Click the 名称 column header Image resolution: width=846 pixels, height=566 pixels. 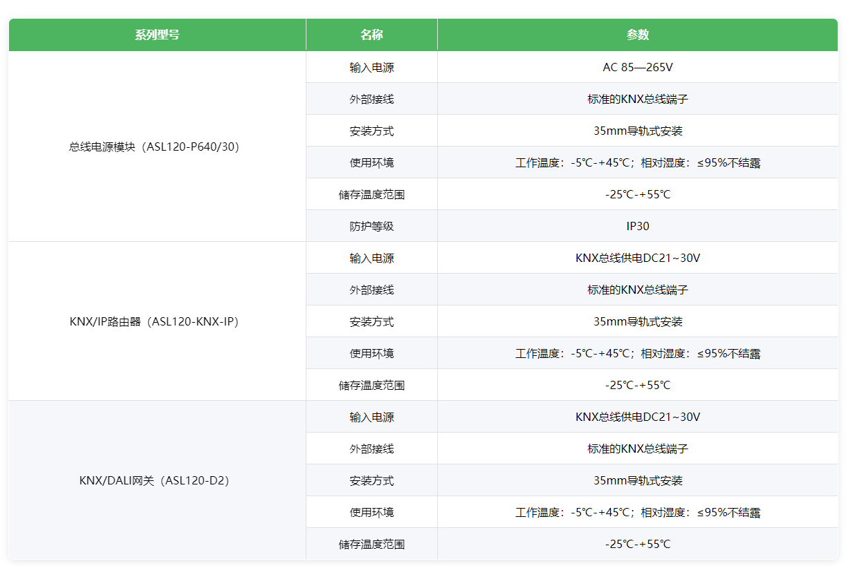[x=371, y=35]
